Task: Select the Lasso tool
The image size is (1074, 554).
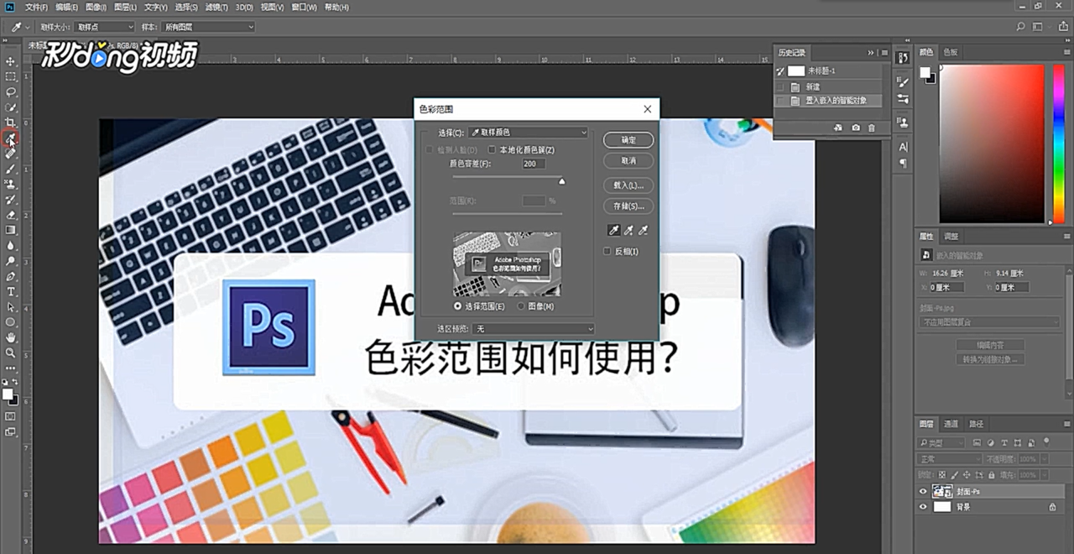Action: [11, 92]
